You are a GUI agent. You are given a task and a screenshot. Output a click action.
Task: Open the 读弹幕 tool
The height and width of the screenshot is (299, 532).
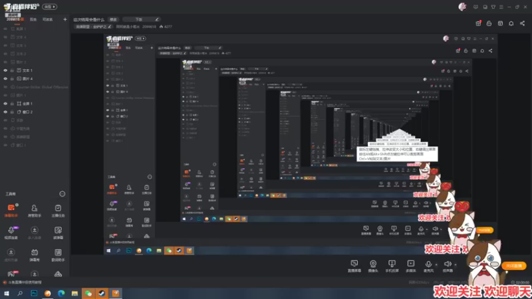58,233
